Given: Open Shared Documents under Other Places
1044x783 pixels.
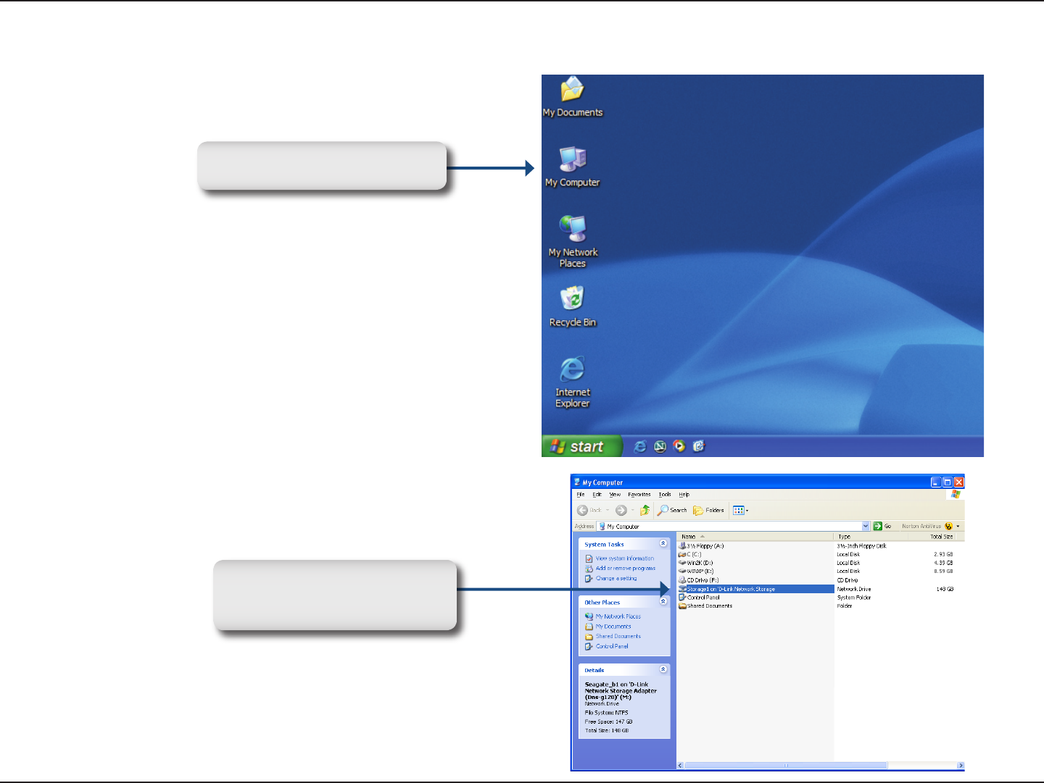Looking at the screenshot, I should pos(618,637).
